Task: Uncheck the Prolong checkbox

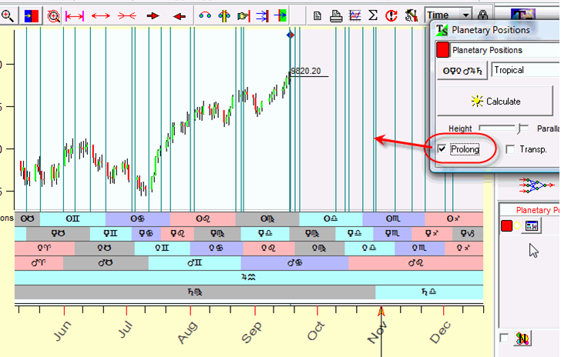Action: pyautogui.click(x=442, y=148)
